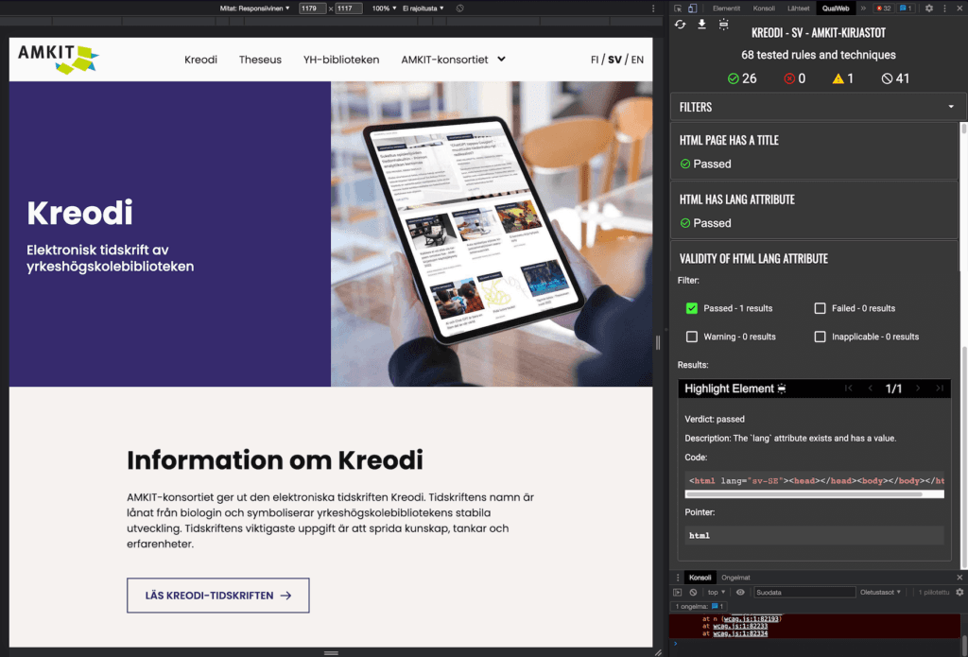Jump to the last result in the pager
Viewport: 968px width, 657px height.
(940, 389)
